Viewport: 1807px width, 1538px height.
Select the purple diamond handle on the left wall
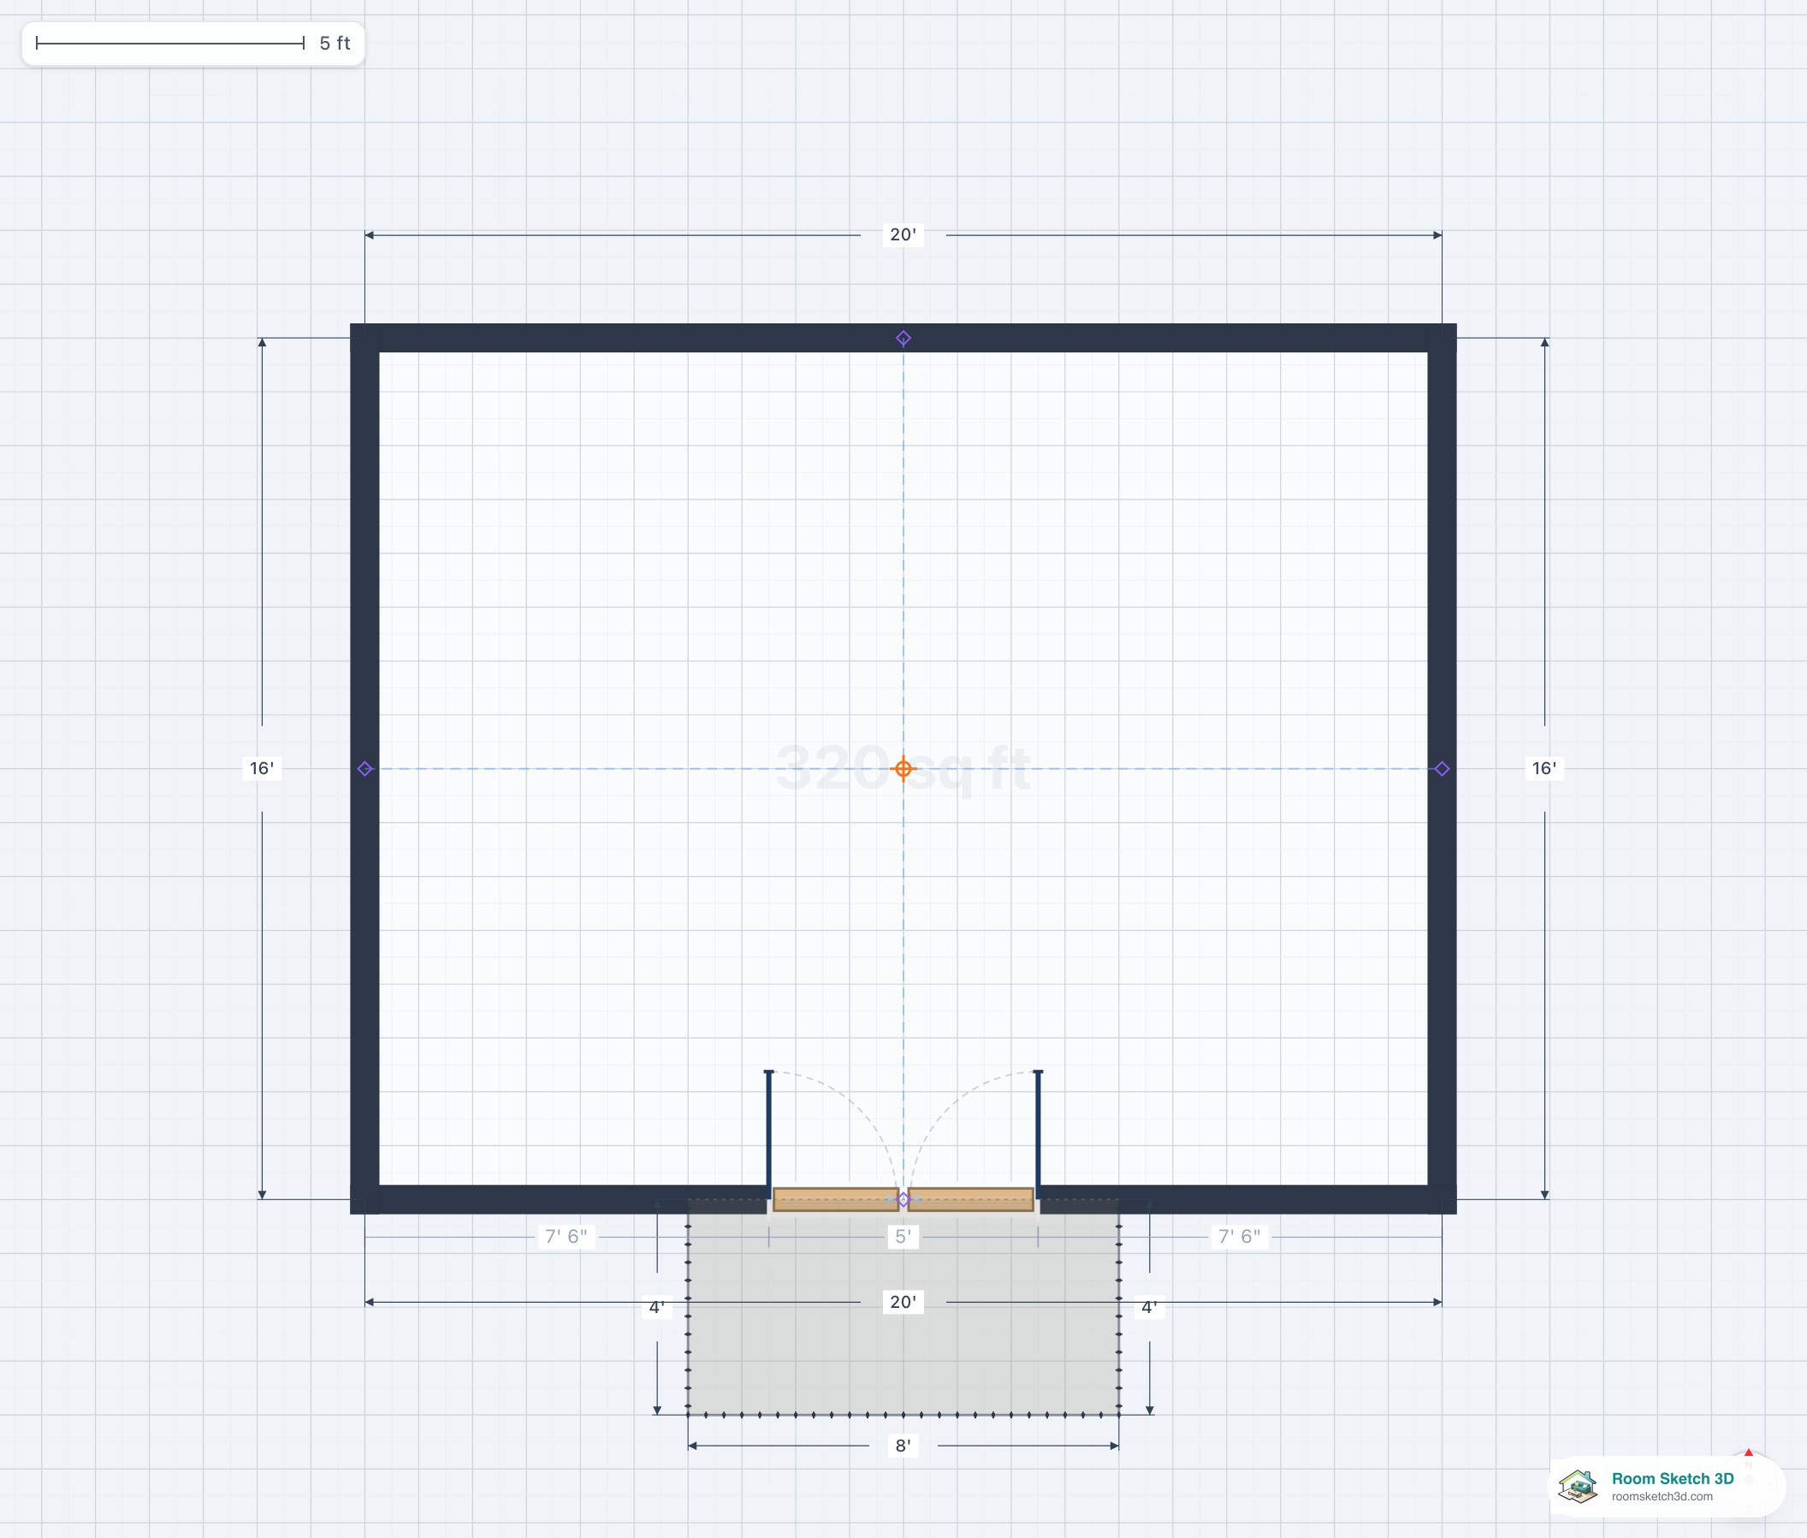(365, 768)
